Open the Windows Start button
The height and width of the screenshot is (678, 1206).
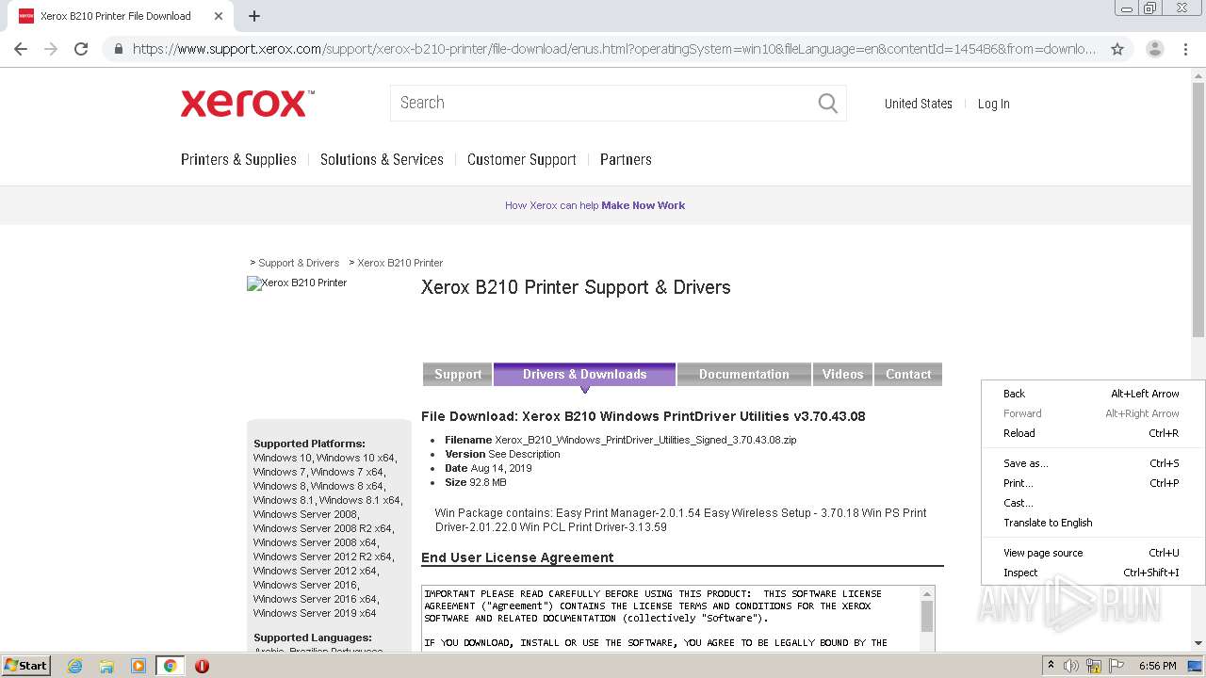tap(25, 666)
